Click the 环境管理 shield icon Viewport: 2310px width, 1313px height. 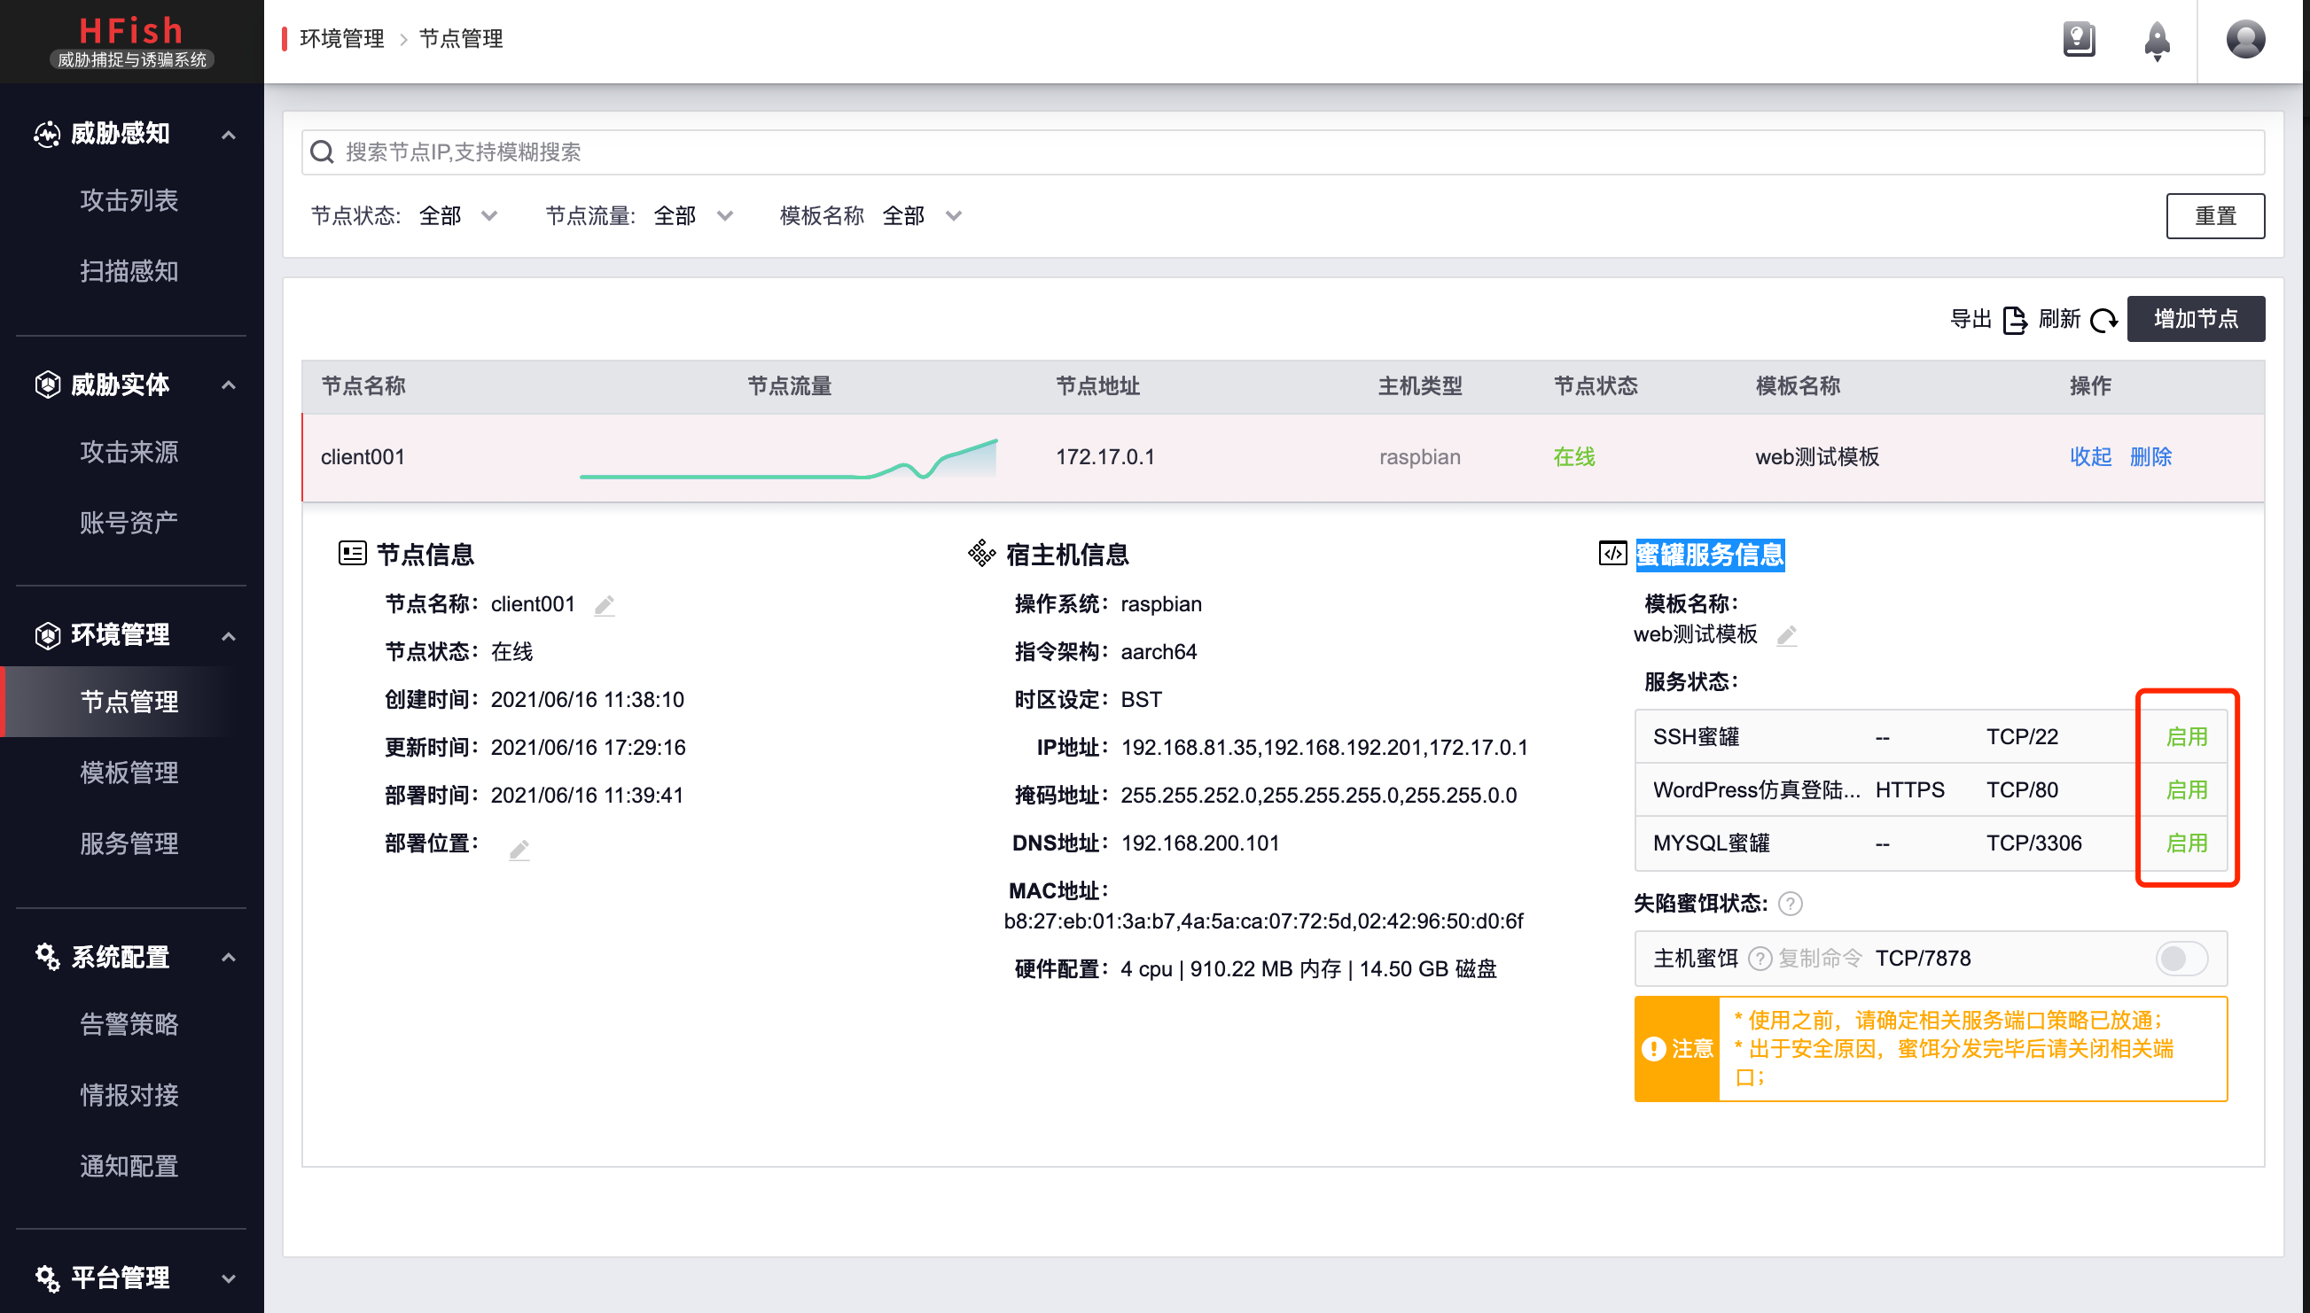pyautogui.click(x=47, y=635)
